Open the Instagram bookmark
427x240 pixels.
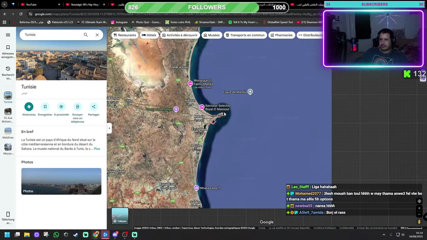pos(119,22)
